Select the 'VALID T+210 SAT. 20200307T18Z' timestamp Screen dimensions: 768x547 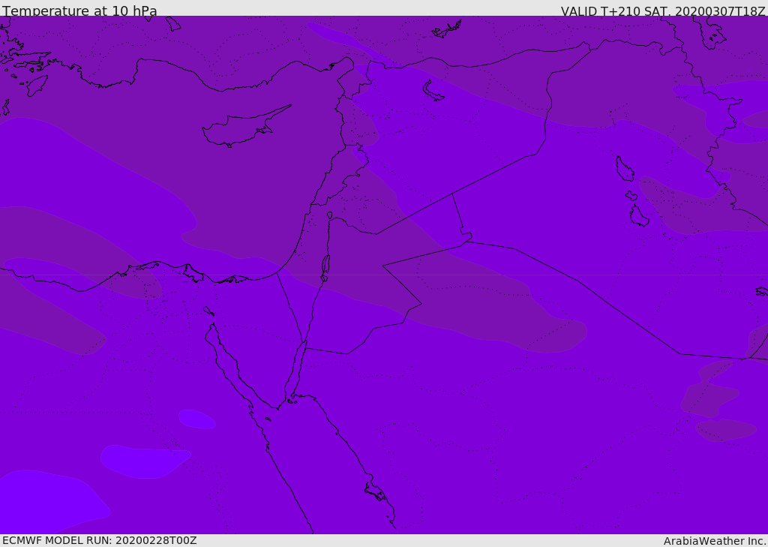click(x=663, y=11)
